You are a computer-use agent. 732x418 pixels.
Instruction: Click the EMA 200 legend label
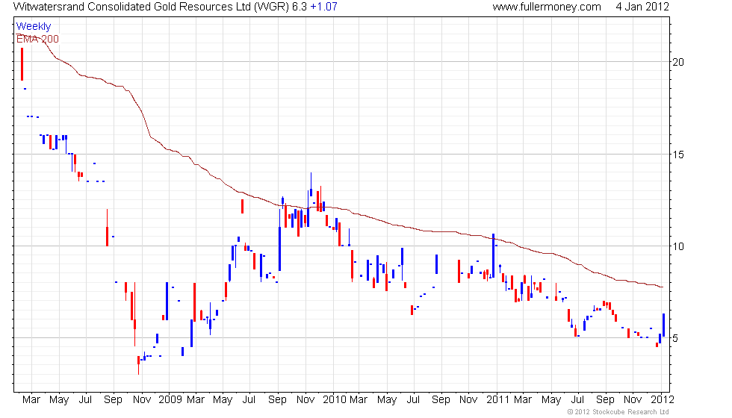[37, 39]
